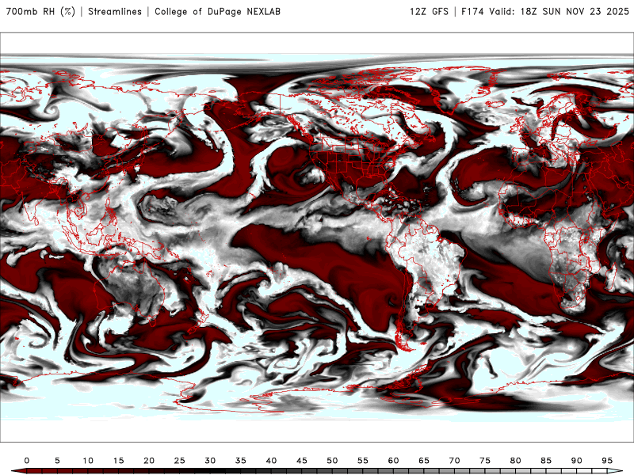Click the "35" label on color scale

(x=241, y=461)
